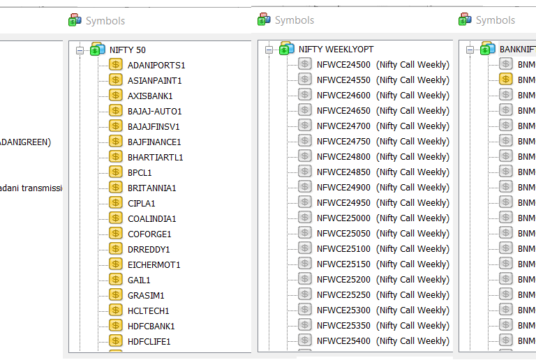
Task: Select NFWCE25350 Nifty Call Weekly row
Action: [x=383, y=326]
